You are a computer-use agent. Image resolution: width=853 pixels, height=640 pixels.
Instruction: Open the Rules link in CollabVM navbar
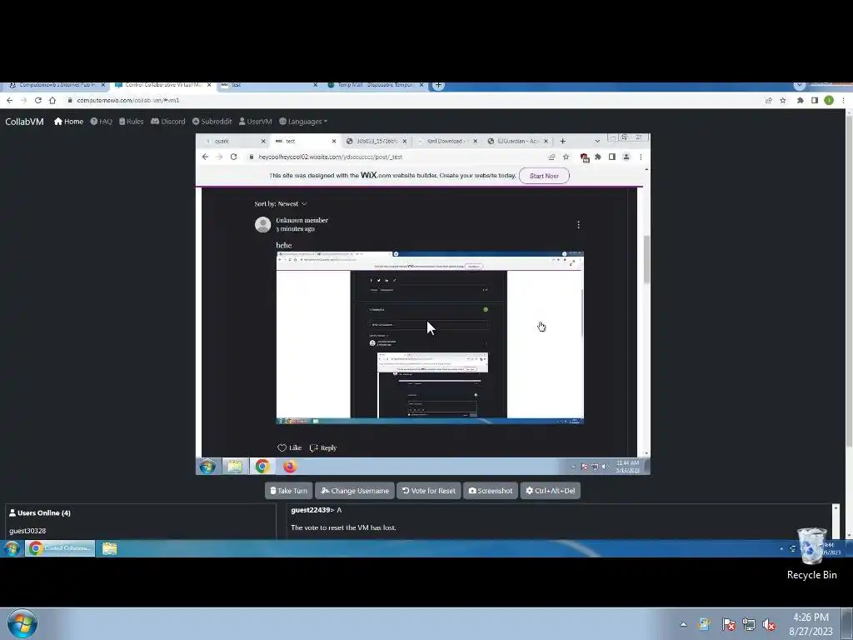click(x=131, y=122)
